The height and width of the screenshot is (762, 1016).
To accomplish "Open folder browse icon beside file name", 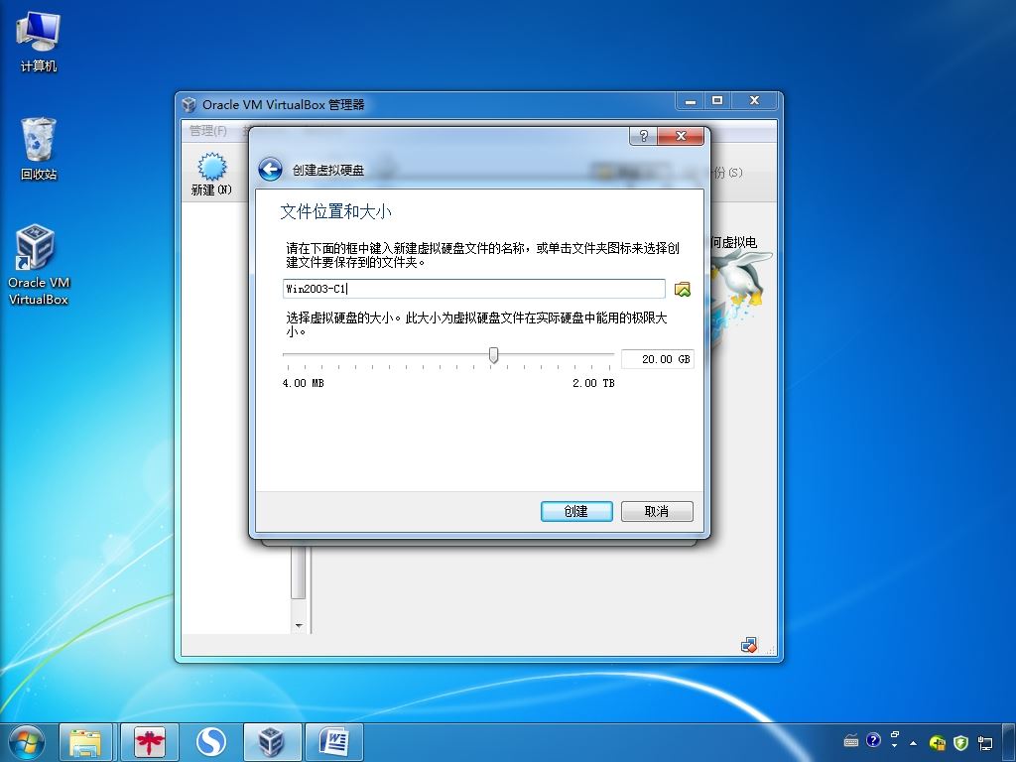I will point(683,289).
